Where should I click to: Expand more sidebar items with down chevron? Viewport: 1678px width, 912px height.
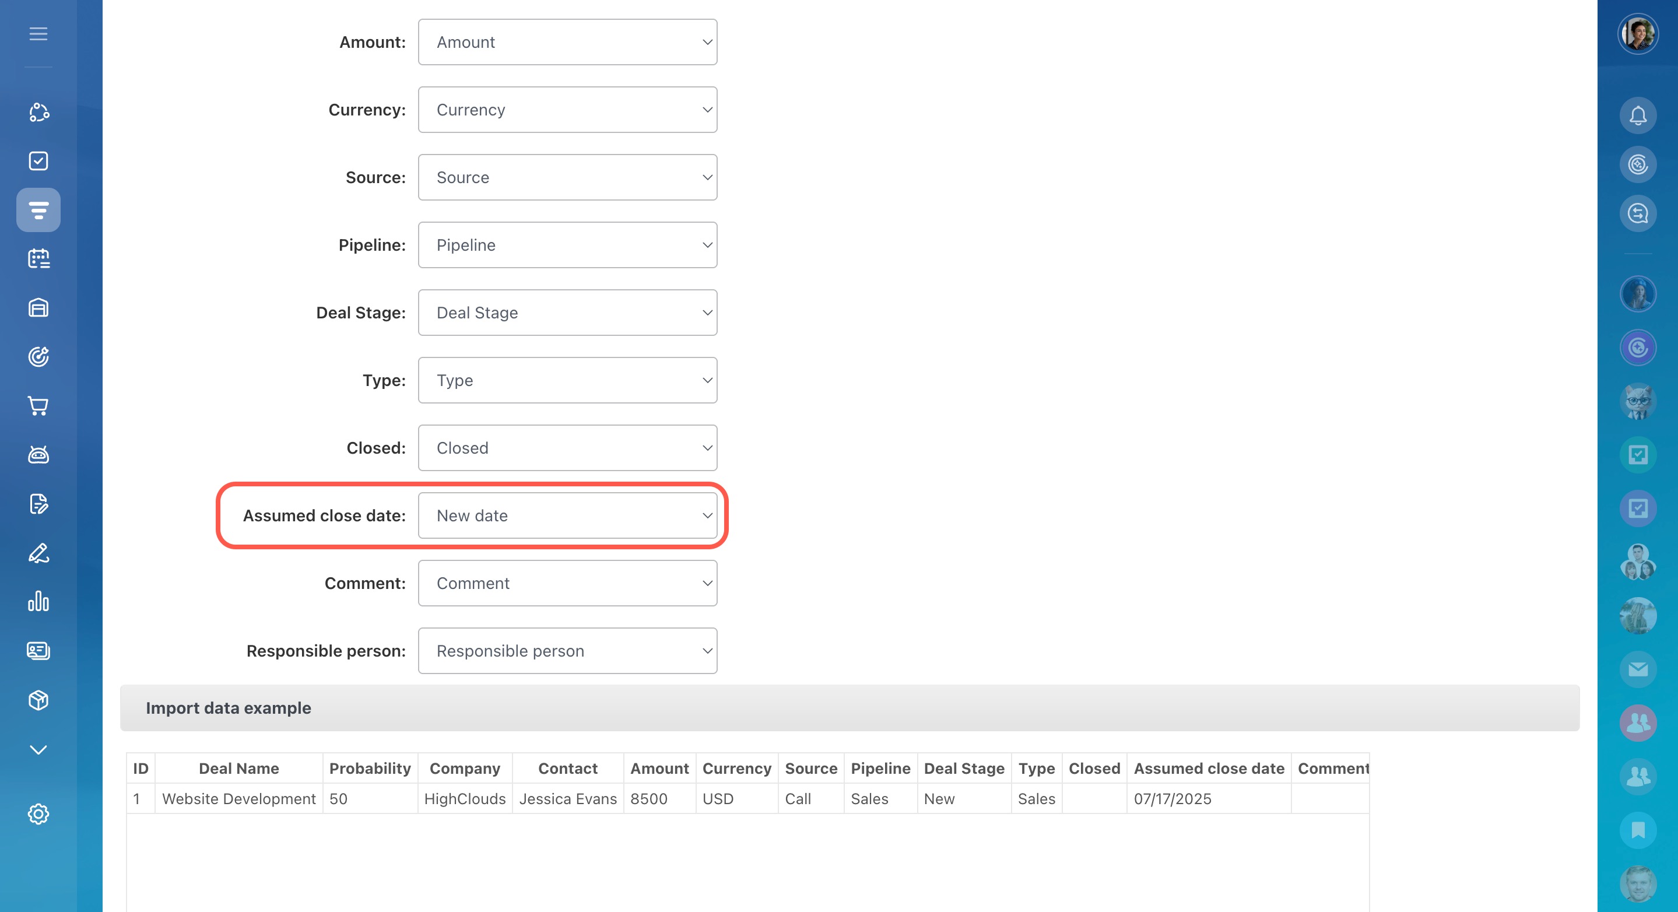pyautogui.click(x=38, y=750)
